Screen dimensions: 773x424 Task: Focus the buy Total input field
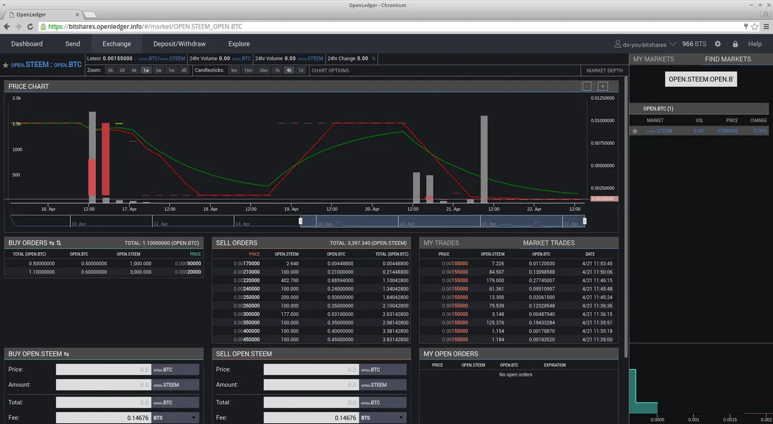pos(103,402)
